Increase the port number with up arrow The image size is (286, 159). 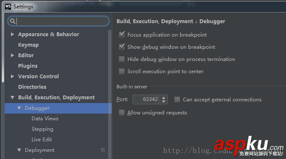(164, 98)
